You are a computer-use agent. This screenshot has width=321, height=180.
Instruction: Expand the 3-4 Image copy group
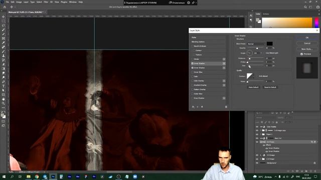[x=261, y=130]
